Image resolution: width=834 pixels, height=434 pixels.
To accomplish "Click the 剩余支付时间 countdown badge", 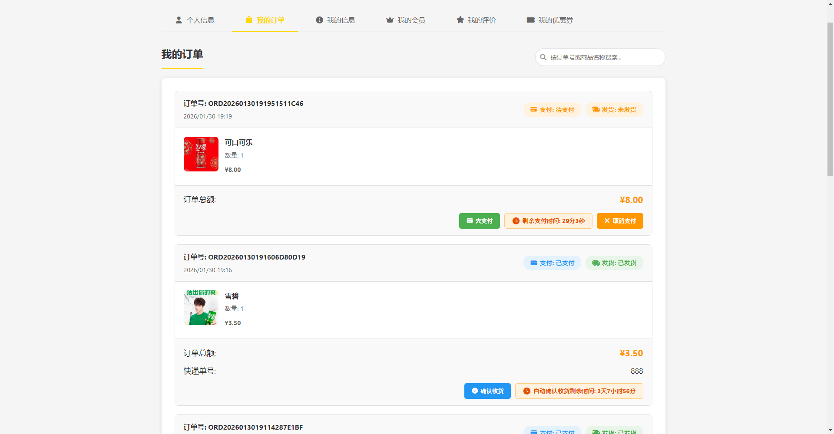I will pyautogui.click(x=548, y=221).
